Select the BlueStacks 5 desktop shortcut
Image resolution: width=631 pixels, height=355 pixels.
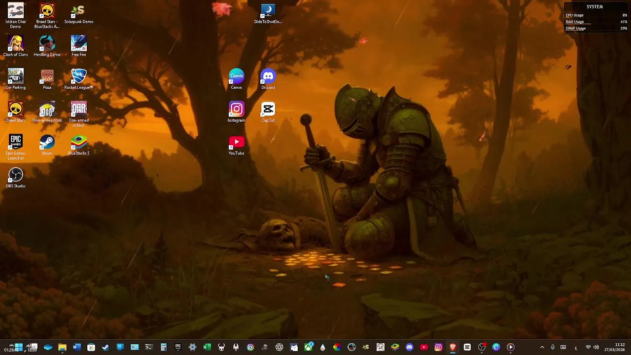(x=78, y=145)
